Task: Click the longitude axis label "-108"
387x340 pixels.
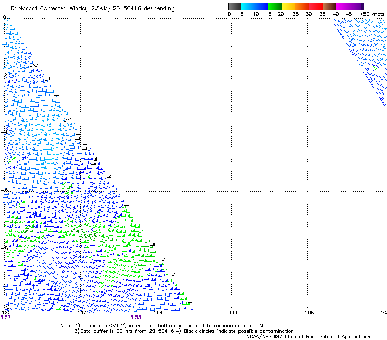Action: tap(307, 313)
